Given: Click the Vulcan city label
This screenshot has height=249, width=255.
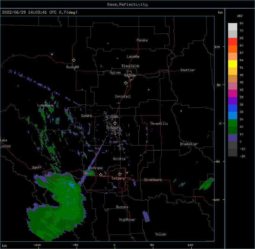Looking at the screenshot, I should point(161,234).
